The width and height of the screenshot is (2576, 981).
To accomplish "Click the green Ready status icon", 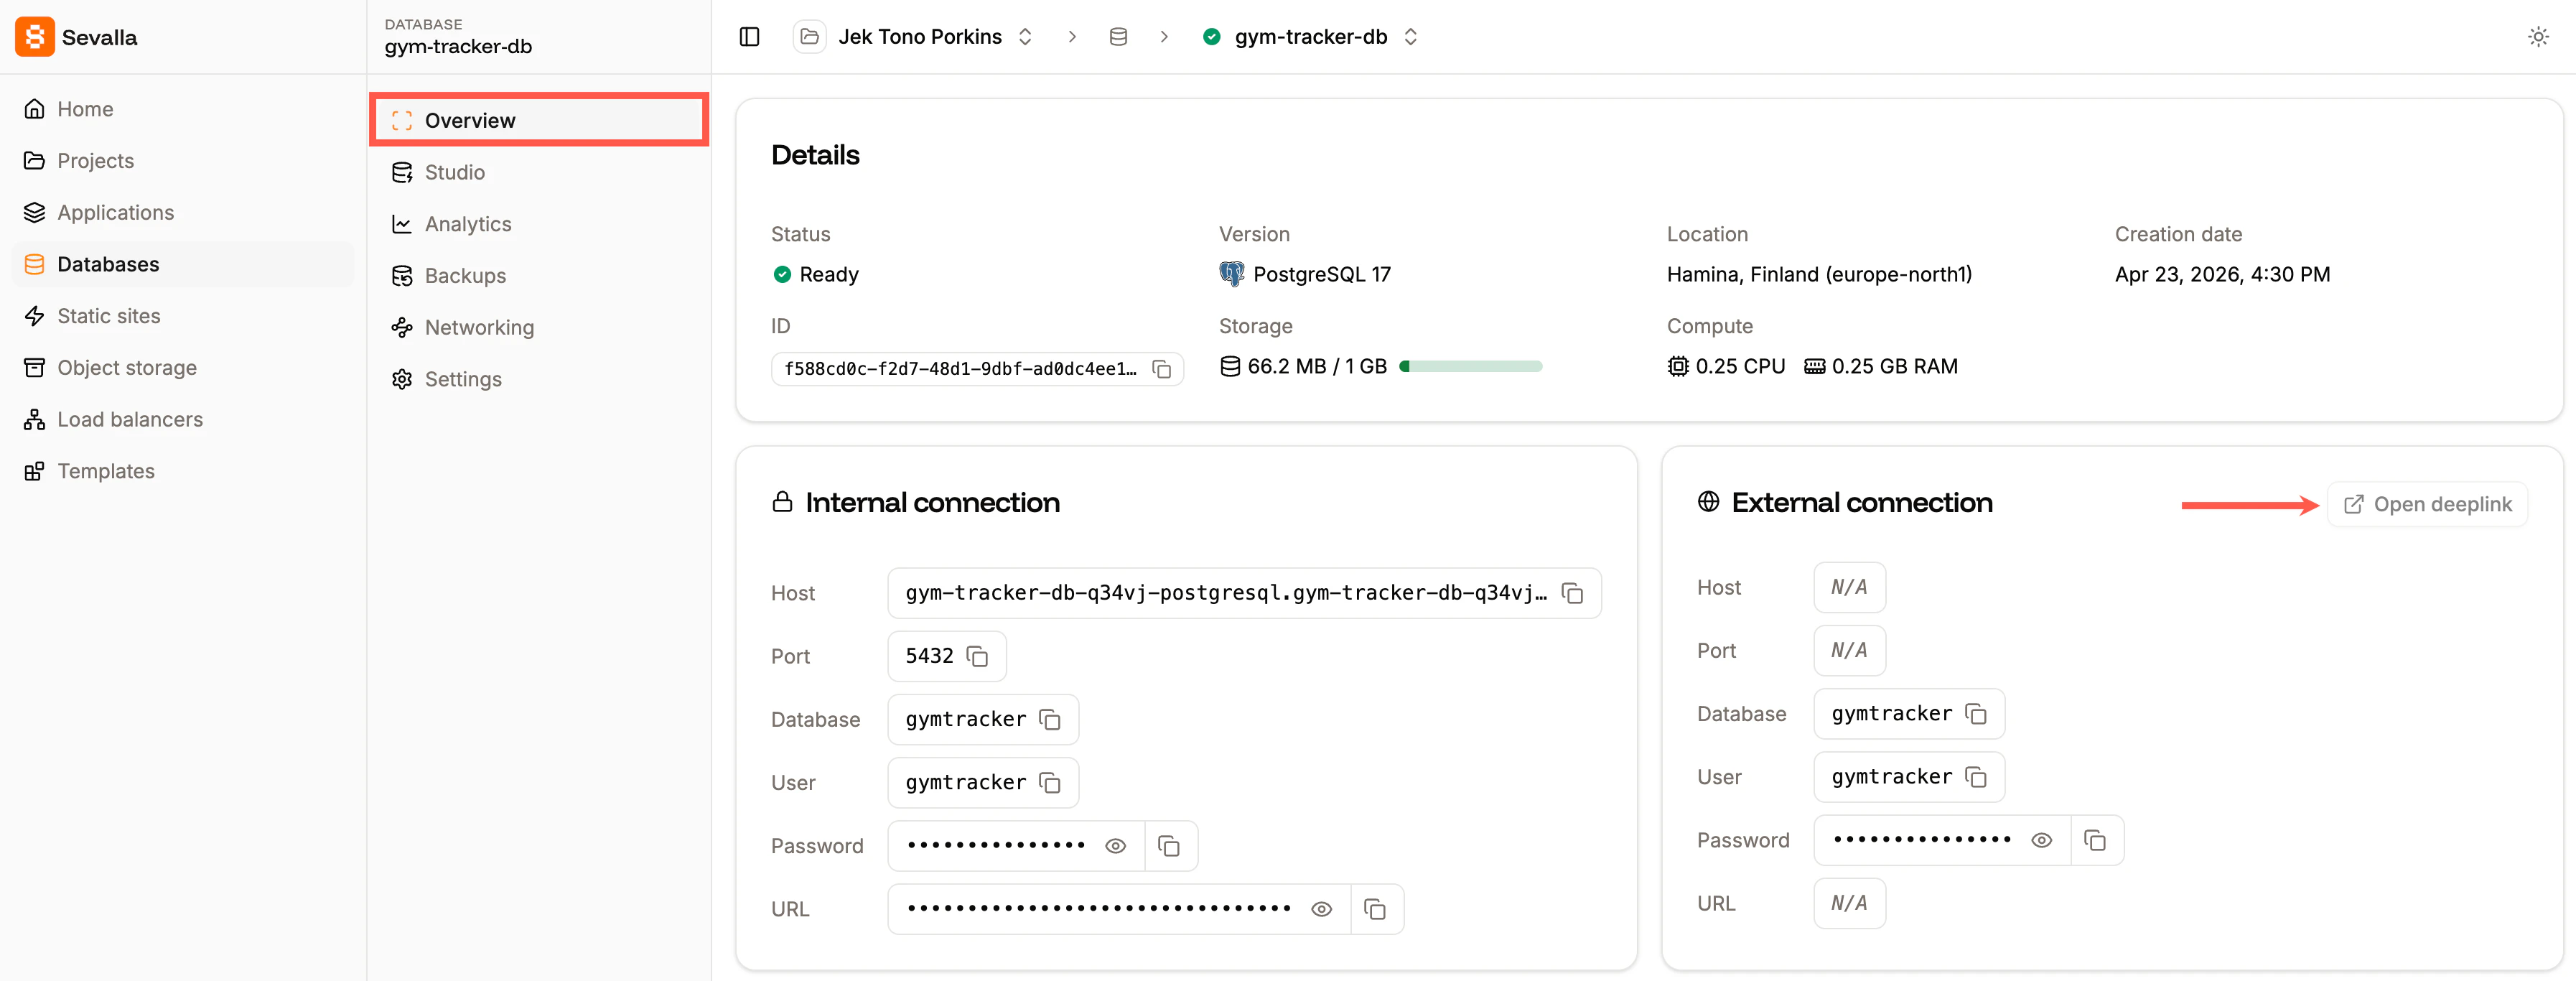I will (782, 274).
